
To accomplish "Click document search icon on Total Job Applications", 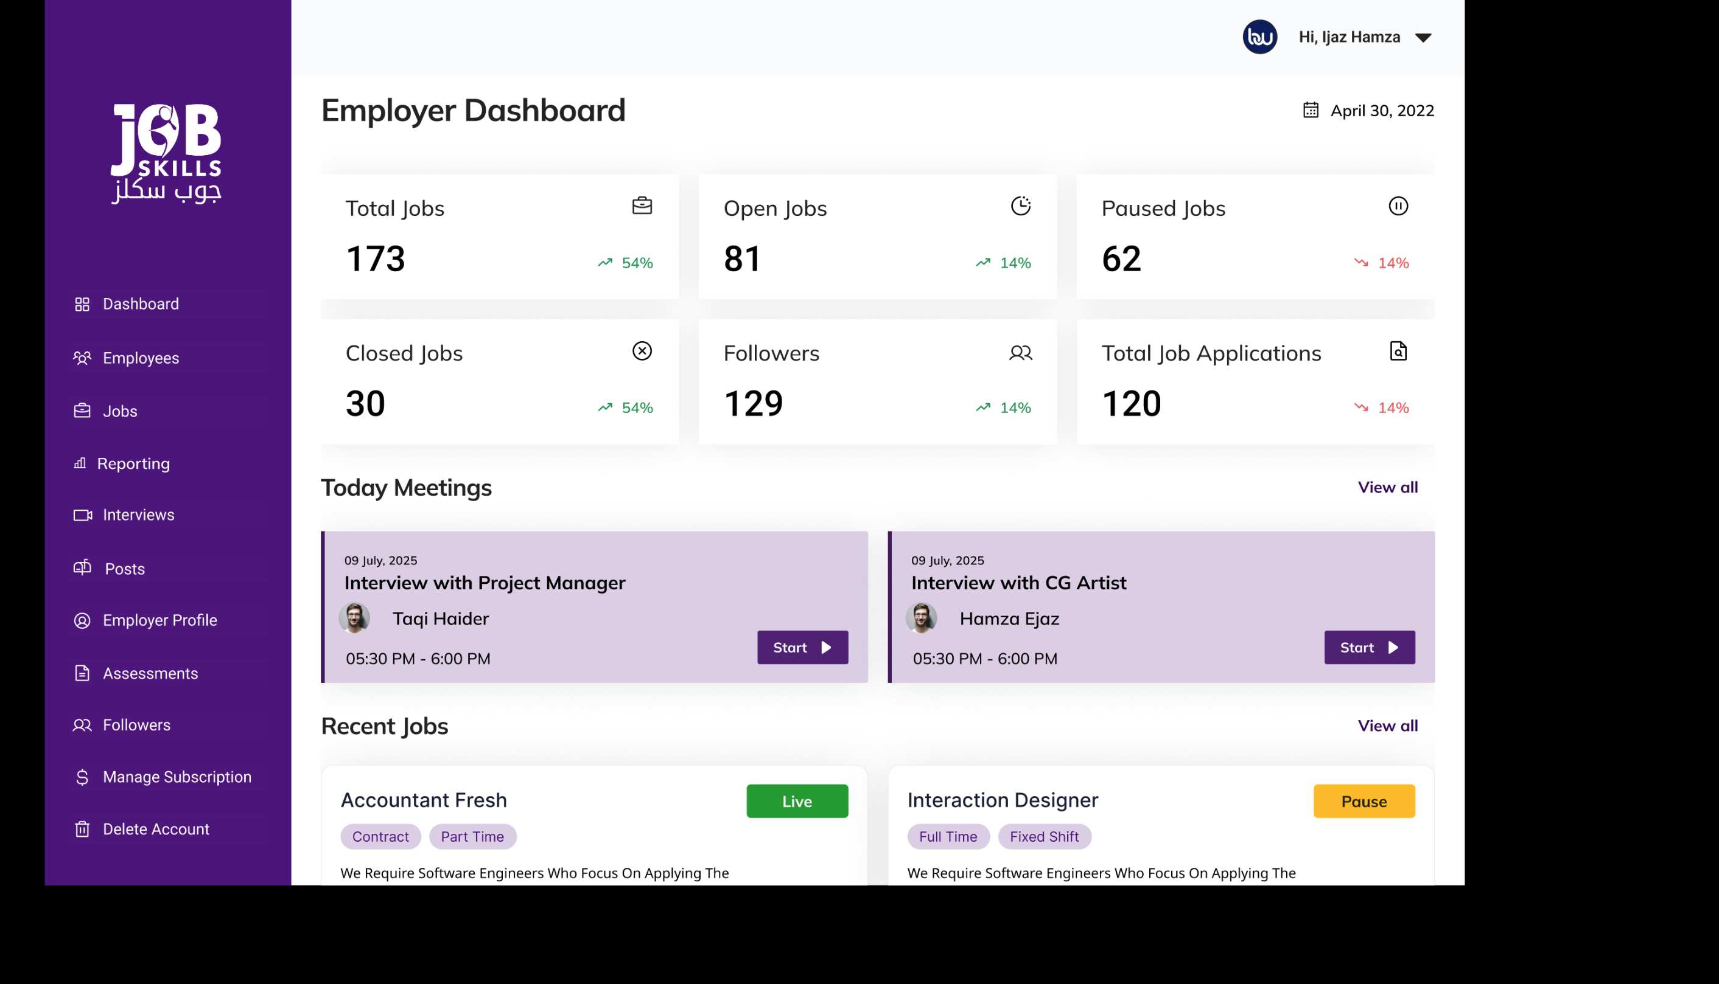I will click(x=1398, y=351).
